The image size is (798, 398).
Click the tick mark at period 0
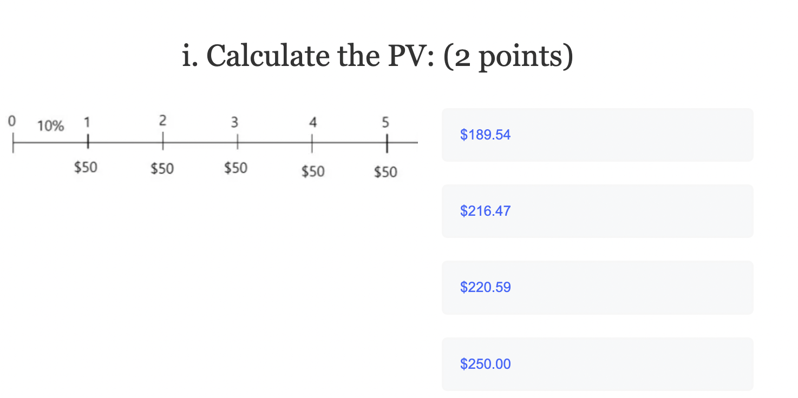[x=12, y=142]
